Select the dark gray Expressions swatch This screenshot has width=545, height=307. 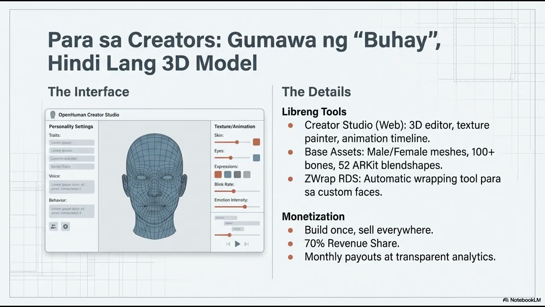tap(237, 174)
